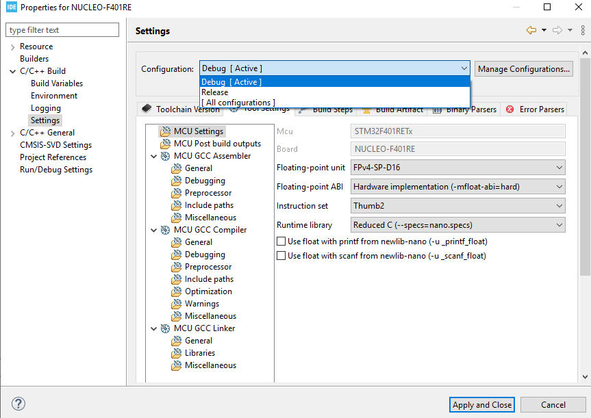
Task: Open the three-dot view menu icon
Action: pos(583,30)
